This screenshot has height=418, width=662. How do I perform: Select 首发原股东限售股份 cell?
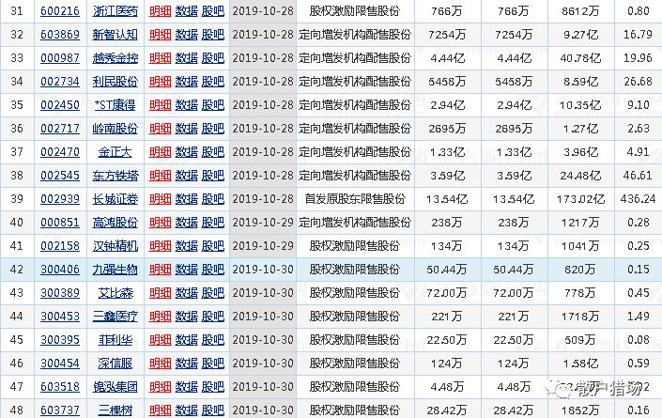(355, 199)
